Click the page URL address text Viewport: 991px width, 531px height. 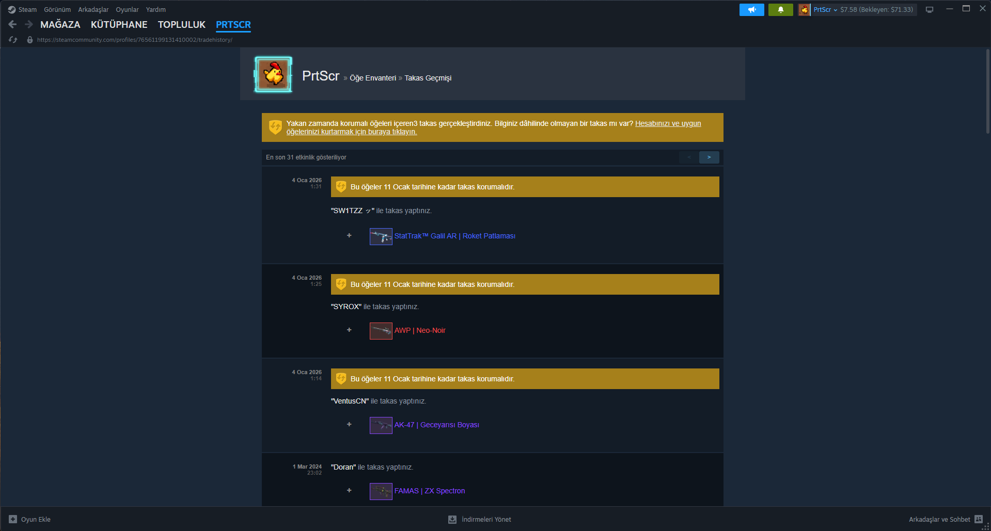click(135, 40)
